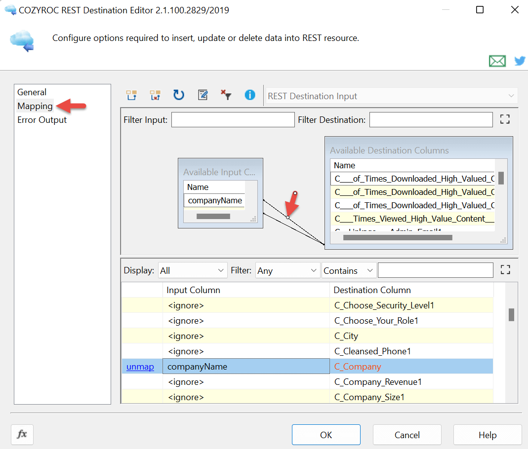Select the Mapping page
The image size is (528, 449).
[x=35, y=106]
